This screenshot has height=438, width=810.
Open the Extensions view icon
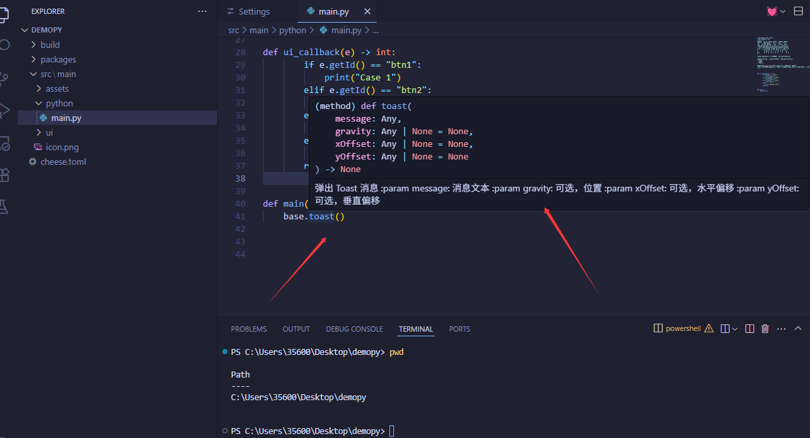pos(4,175)
